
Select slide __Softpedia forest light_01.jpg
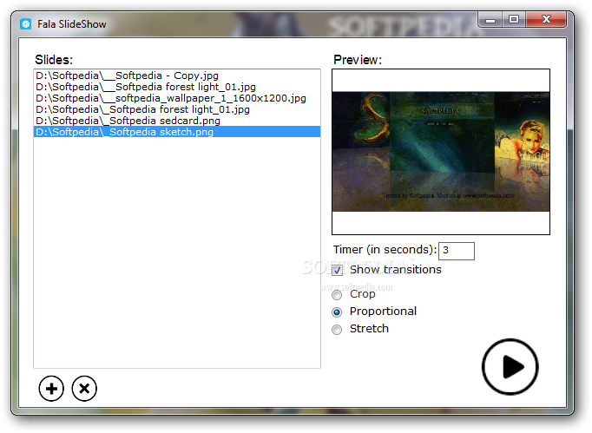click(x=177, y=87)
